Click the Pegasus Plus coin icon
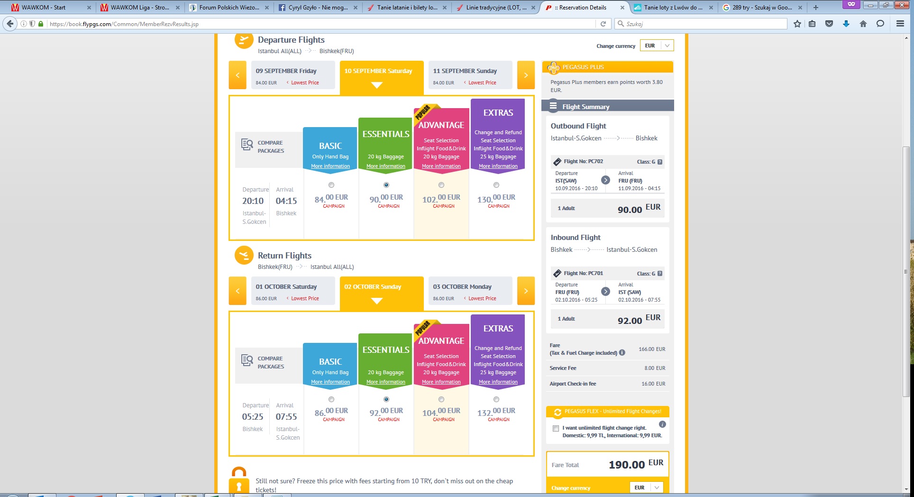The width and height of the screenshot is (914, 497). click(x=553, y=68)
